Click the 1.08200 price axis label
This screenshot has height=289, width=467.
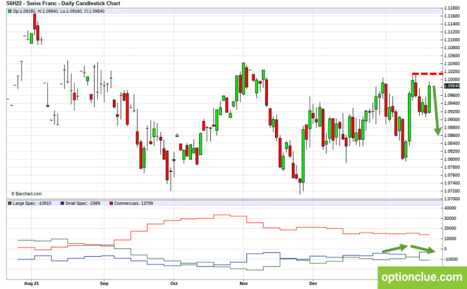coord(452,151)
